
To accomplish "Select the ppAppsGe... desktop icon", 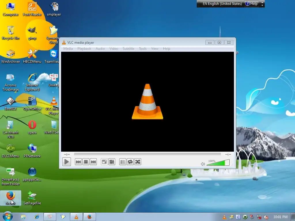I will point(32,175).
